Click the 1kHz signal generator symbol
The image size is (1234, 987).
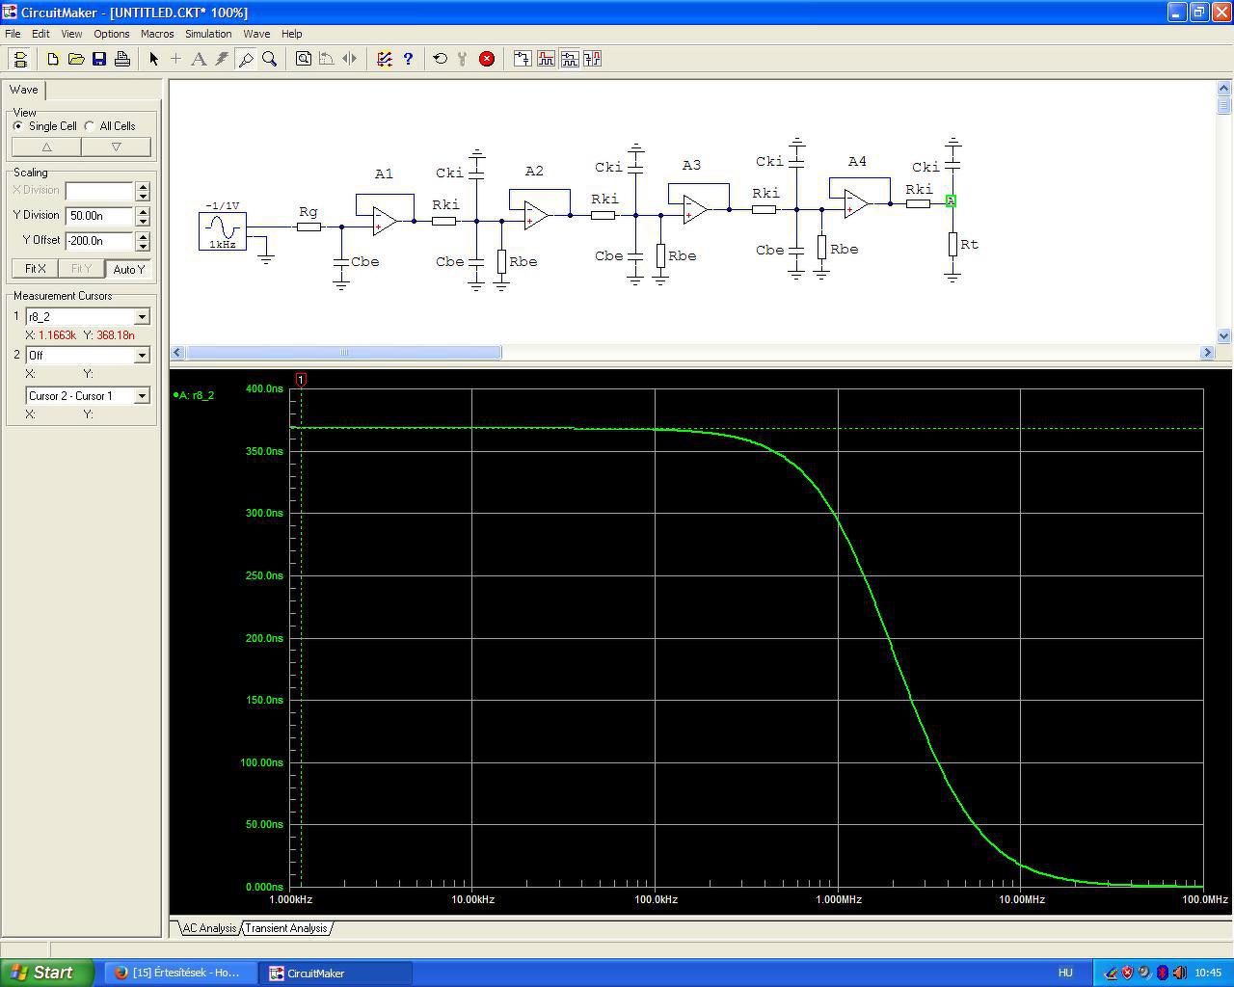pos(223,231)
